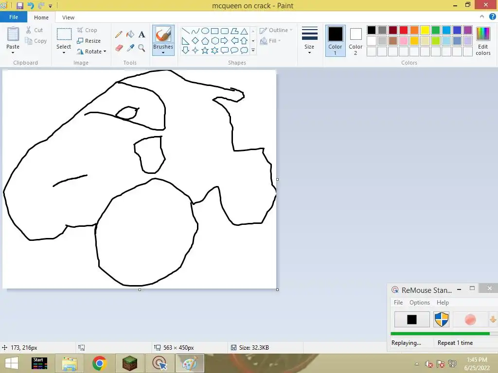Expand the Select dropdown arrow
Viewport: 498px width, 373px height.
(64, 52)
